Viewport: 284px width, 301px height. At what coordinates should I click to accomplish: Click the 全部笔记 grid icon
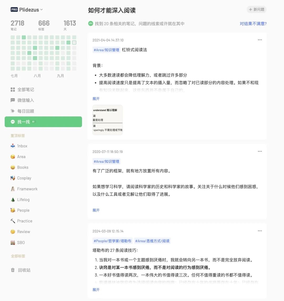click(13, 90)
